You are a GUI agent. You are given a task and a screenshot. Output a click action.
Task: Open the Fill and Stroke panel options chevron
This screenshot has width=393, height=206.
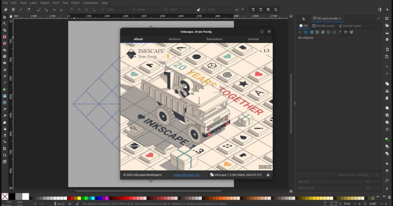pos(378,18)
